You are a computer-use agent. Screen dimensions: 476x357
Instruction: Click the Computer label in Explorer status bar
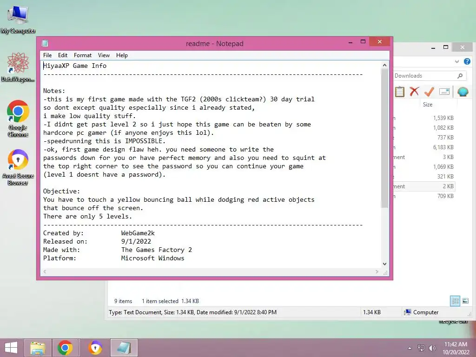(426, 312)
